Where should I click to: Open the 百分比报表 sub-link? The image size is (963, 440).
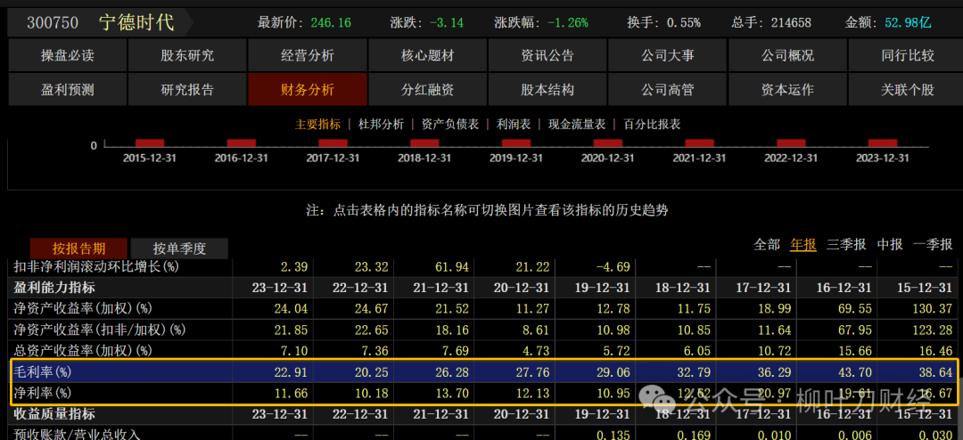[x=652, y=124]
